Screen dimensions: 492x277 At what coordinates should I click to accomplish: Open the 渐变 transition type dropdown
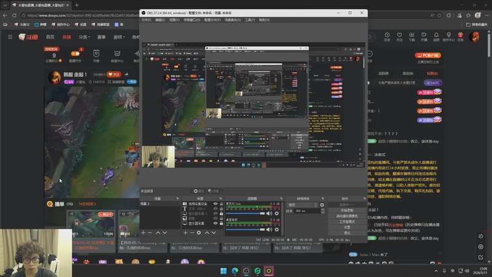coord(303,205)
